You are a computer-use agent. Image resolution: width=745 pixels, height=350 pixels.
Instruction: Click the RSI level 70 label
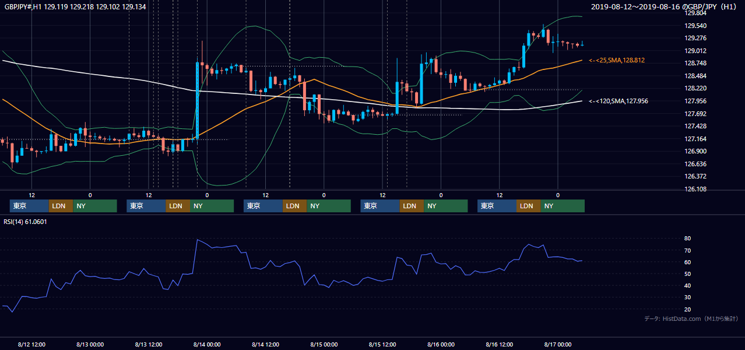coord(687,250)
